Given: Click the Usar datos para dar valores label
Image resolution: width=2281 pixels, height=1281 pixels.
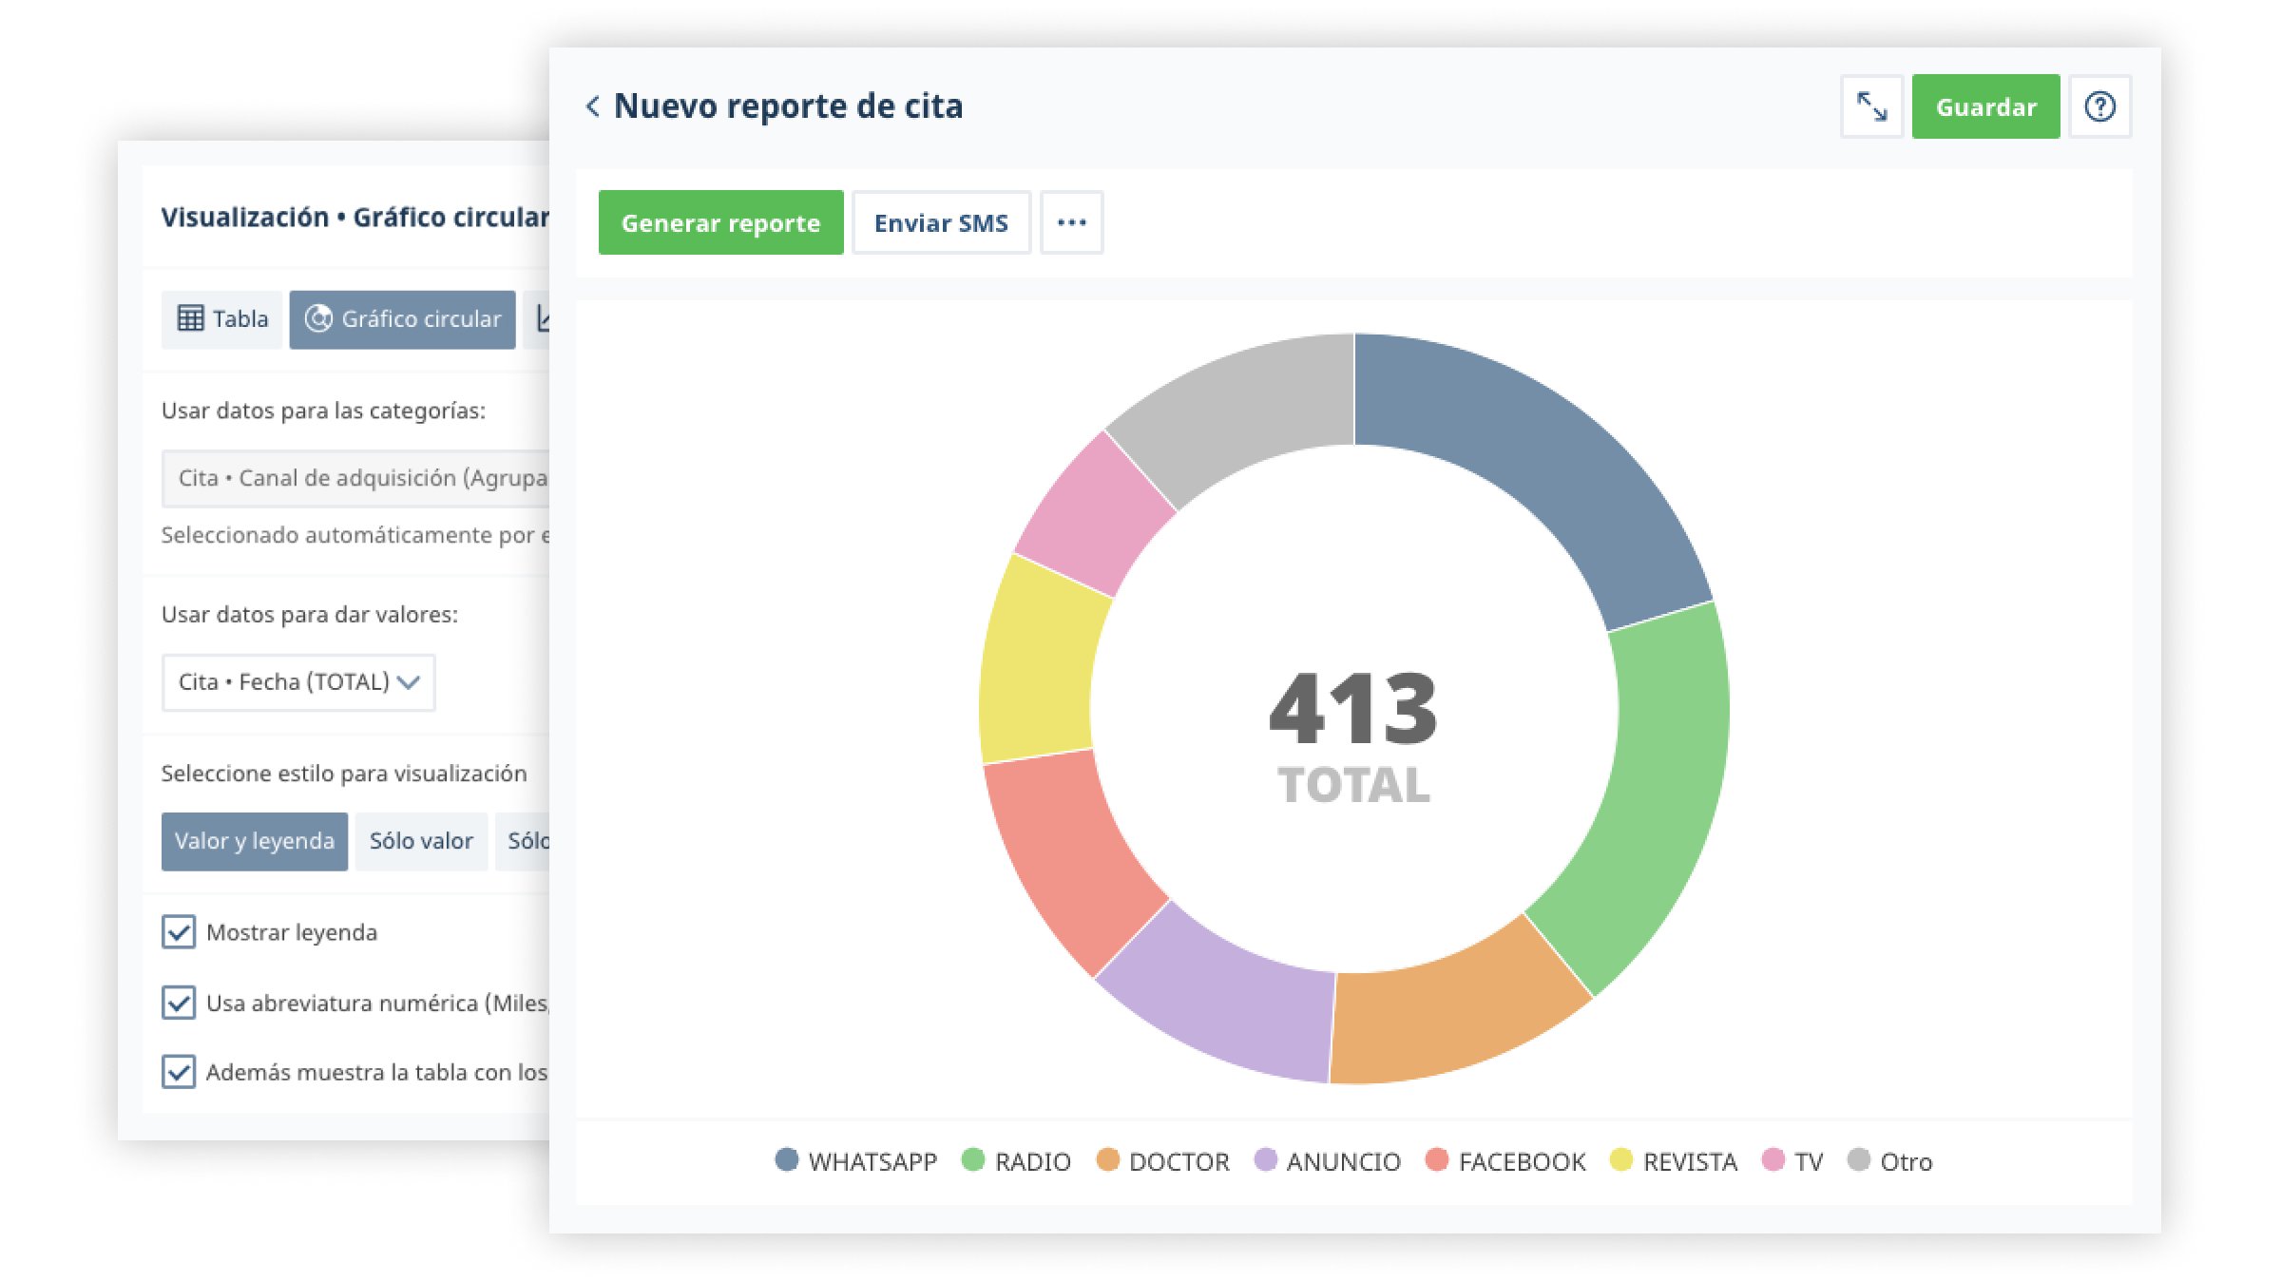Looking at the screenshot, I should pyautogui.click(x=310, y=615).
